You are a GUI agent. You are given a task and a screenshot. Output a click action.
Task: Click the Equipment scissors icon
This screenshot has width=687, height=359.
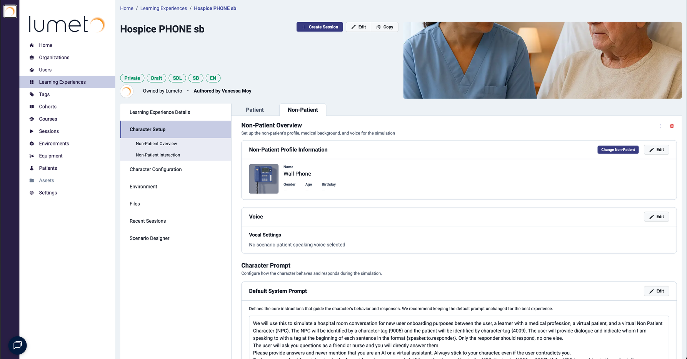click(32, 156)
